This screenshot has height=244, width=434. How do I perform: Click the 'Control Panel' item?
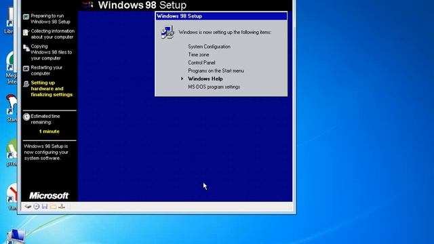[x=202, y=62]
